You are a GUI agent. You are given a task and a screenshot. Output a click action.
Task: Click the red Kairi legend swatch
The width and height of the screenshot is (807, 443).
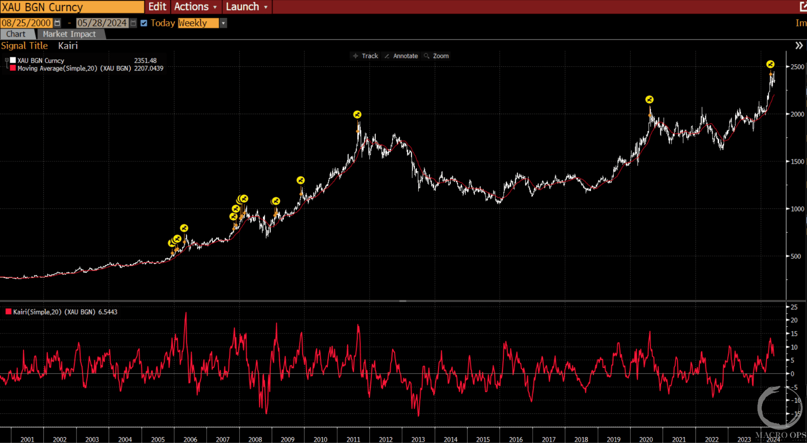tap(8, 312)
